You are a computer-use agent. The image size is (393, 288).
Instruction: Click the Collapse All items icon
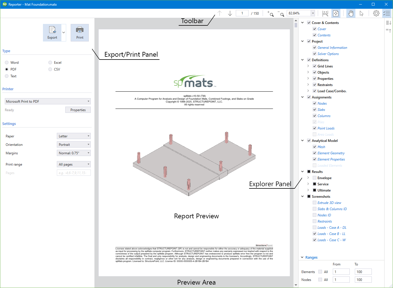pos(389,30)
